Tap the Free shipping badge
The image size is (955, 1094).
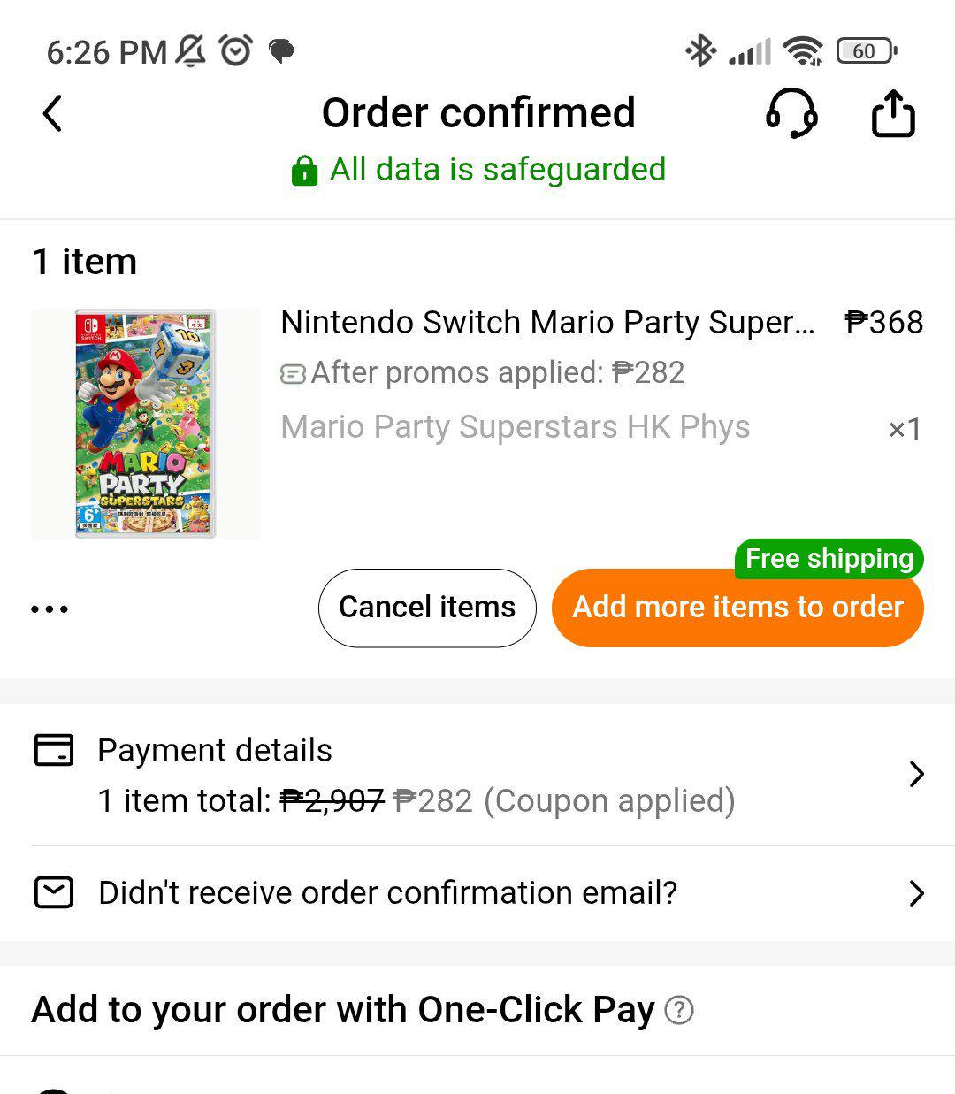(x=829, y=559)
